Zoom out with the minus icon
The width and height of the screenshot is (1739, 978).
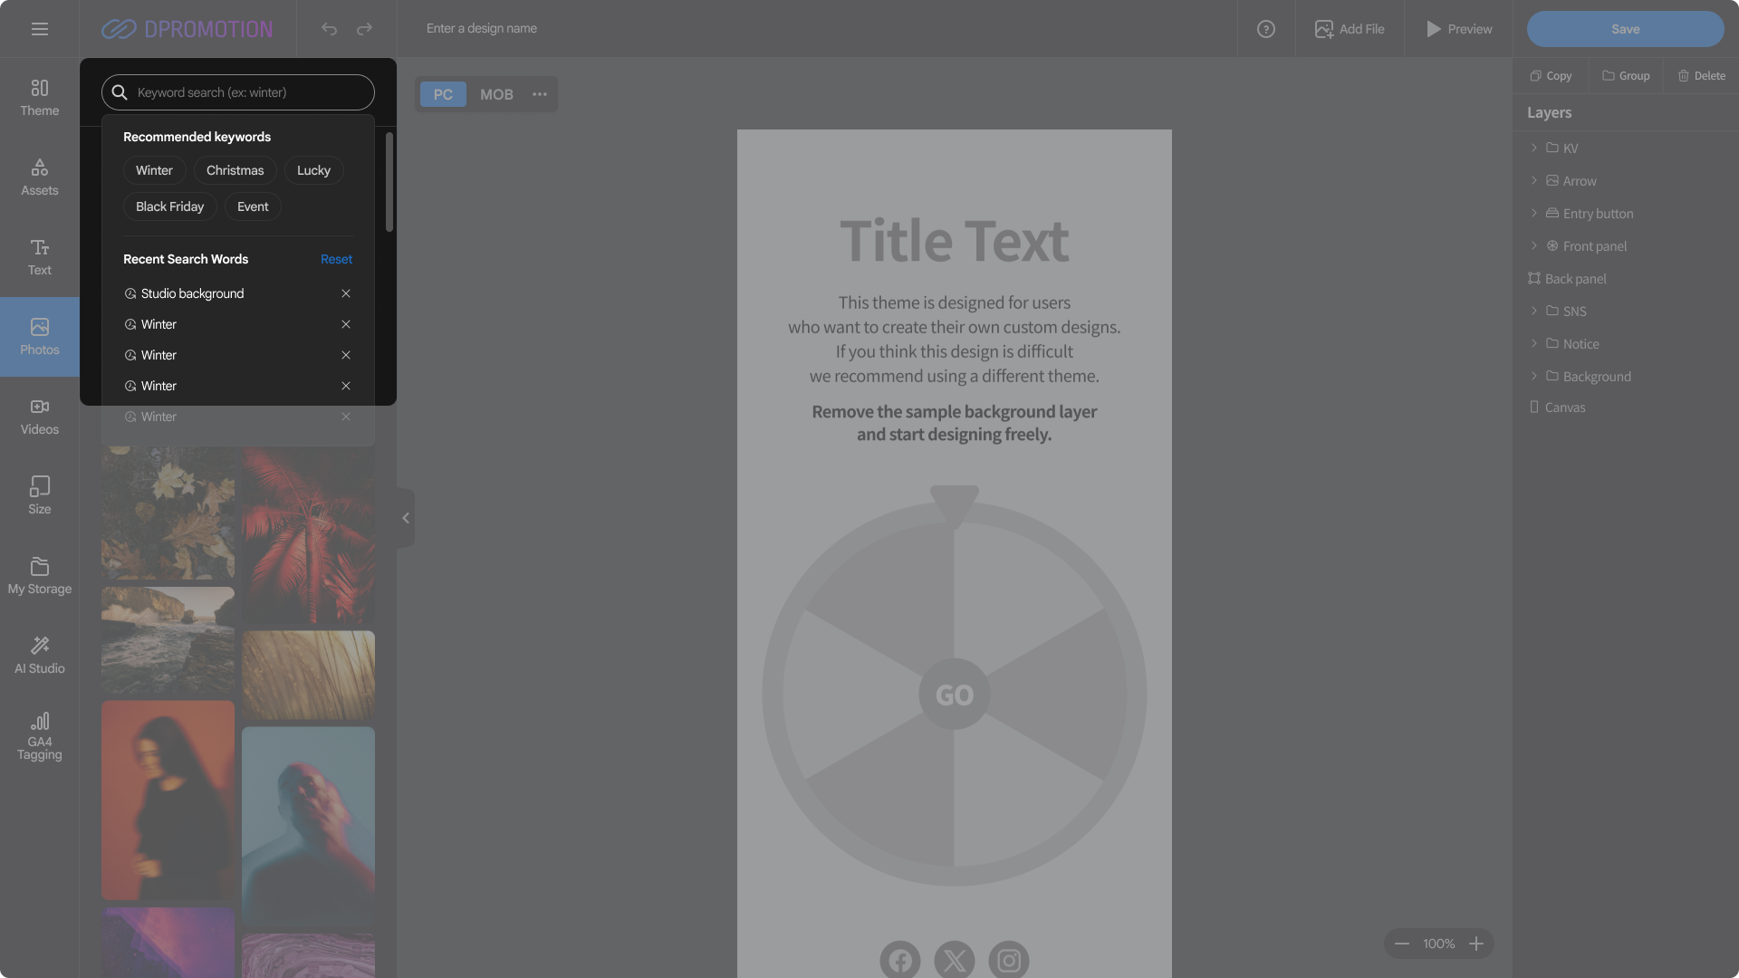(x=1402, y=944)
